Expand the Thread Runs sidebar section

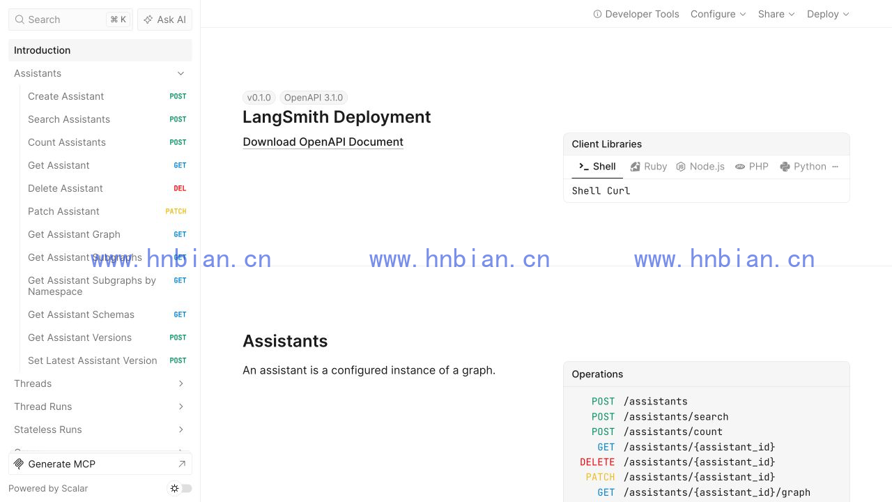(x=181, y=406)
